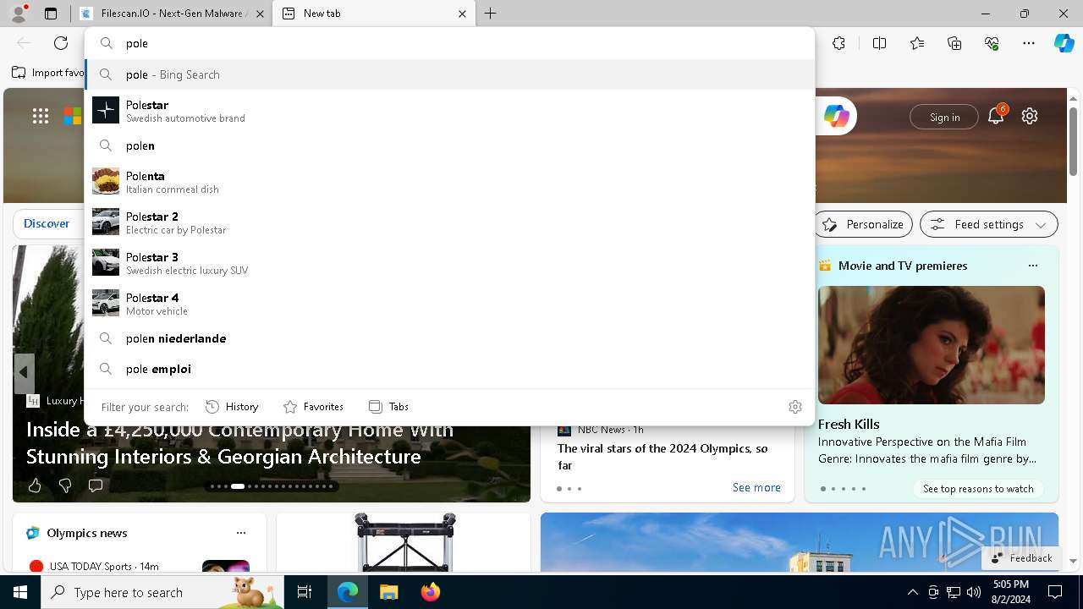This screenshot has height=609, width=1083.
Task: Open the Personalize button
Action: point(863,224)
